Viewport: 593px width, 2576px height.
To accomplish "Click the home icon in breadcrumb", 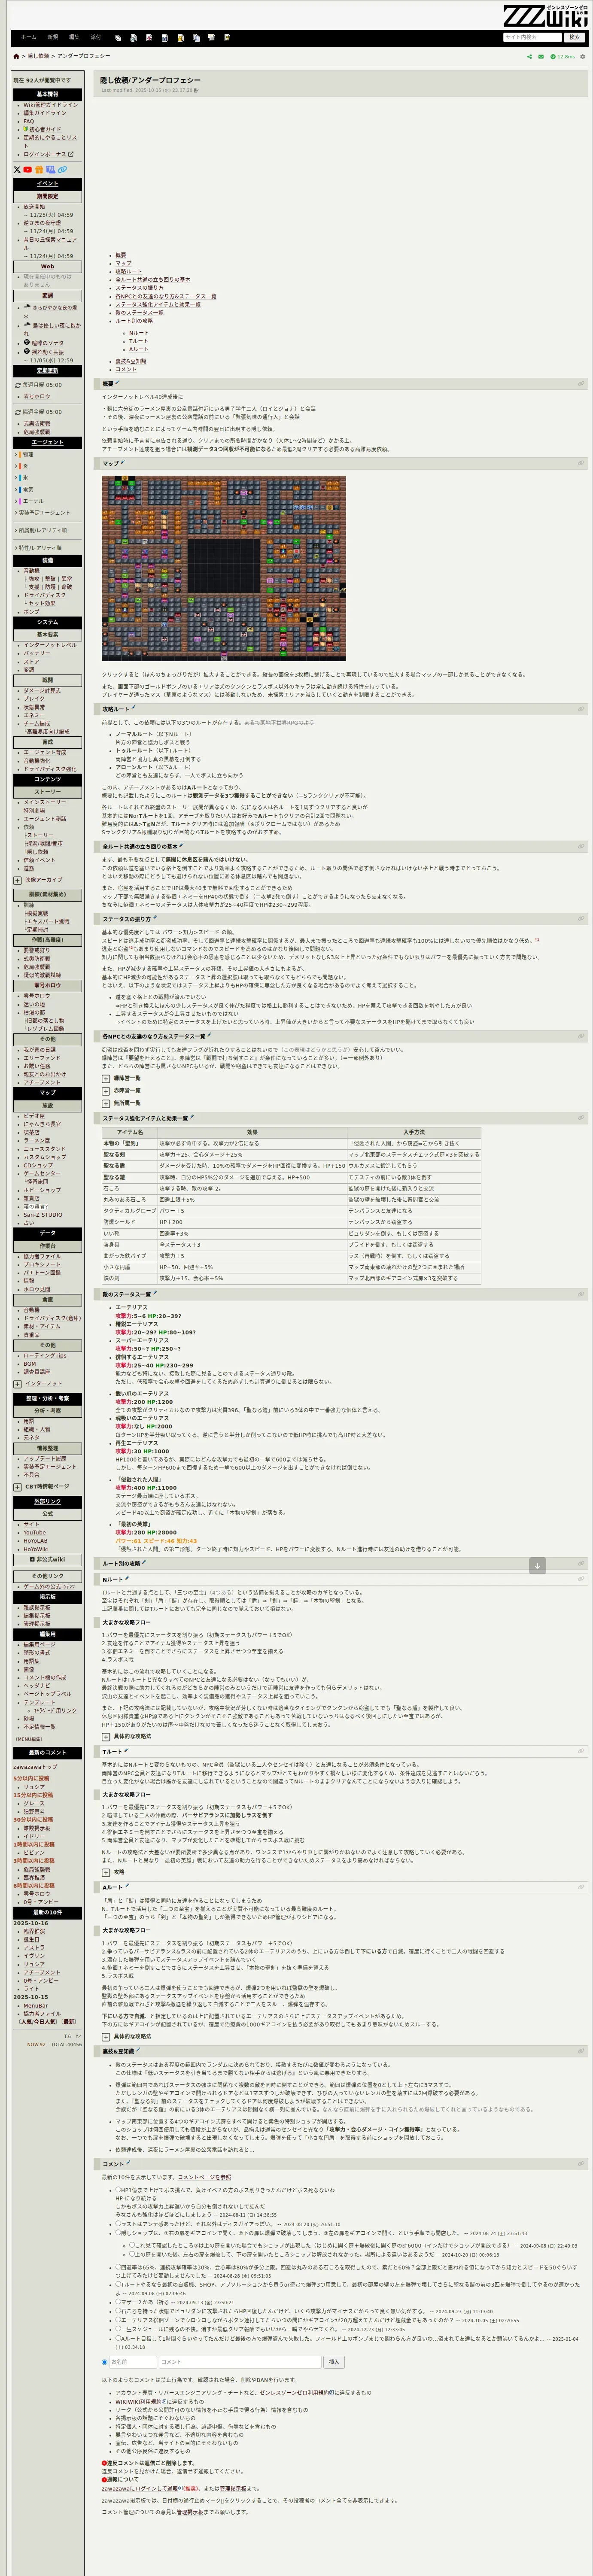I will [x=16, y=56].
